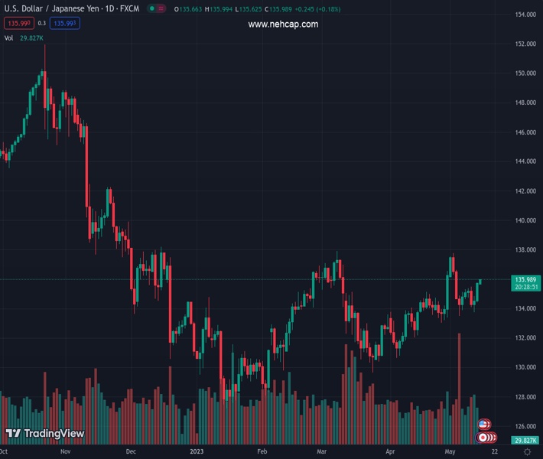Viewport: 543px width, 459px height.
Task: Click the Japan flag economic events icon
Action: (x=484, y=438)
